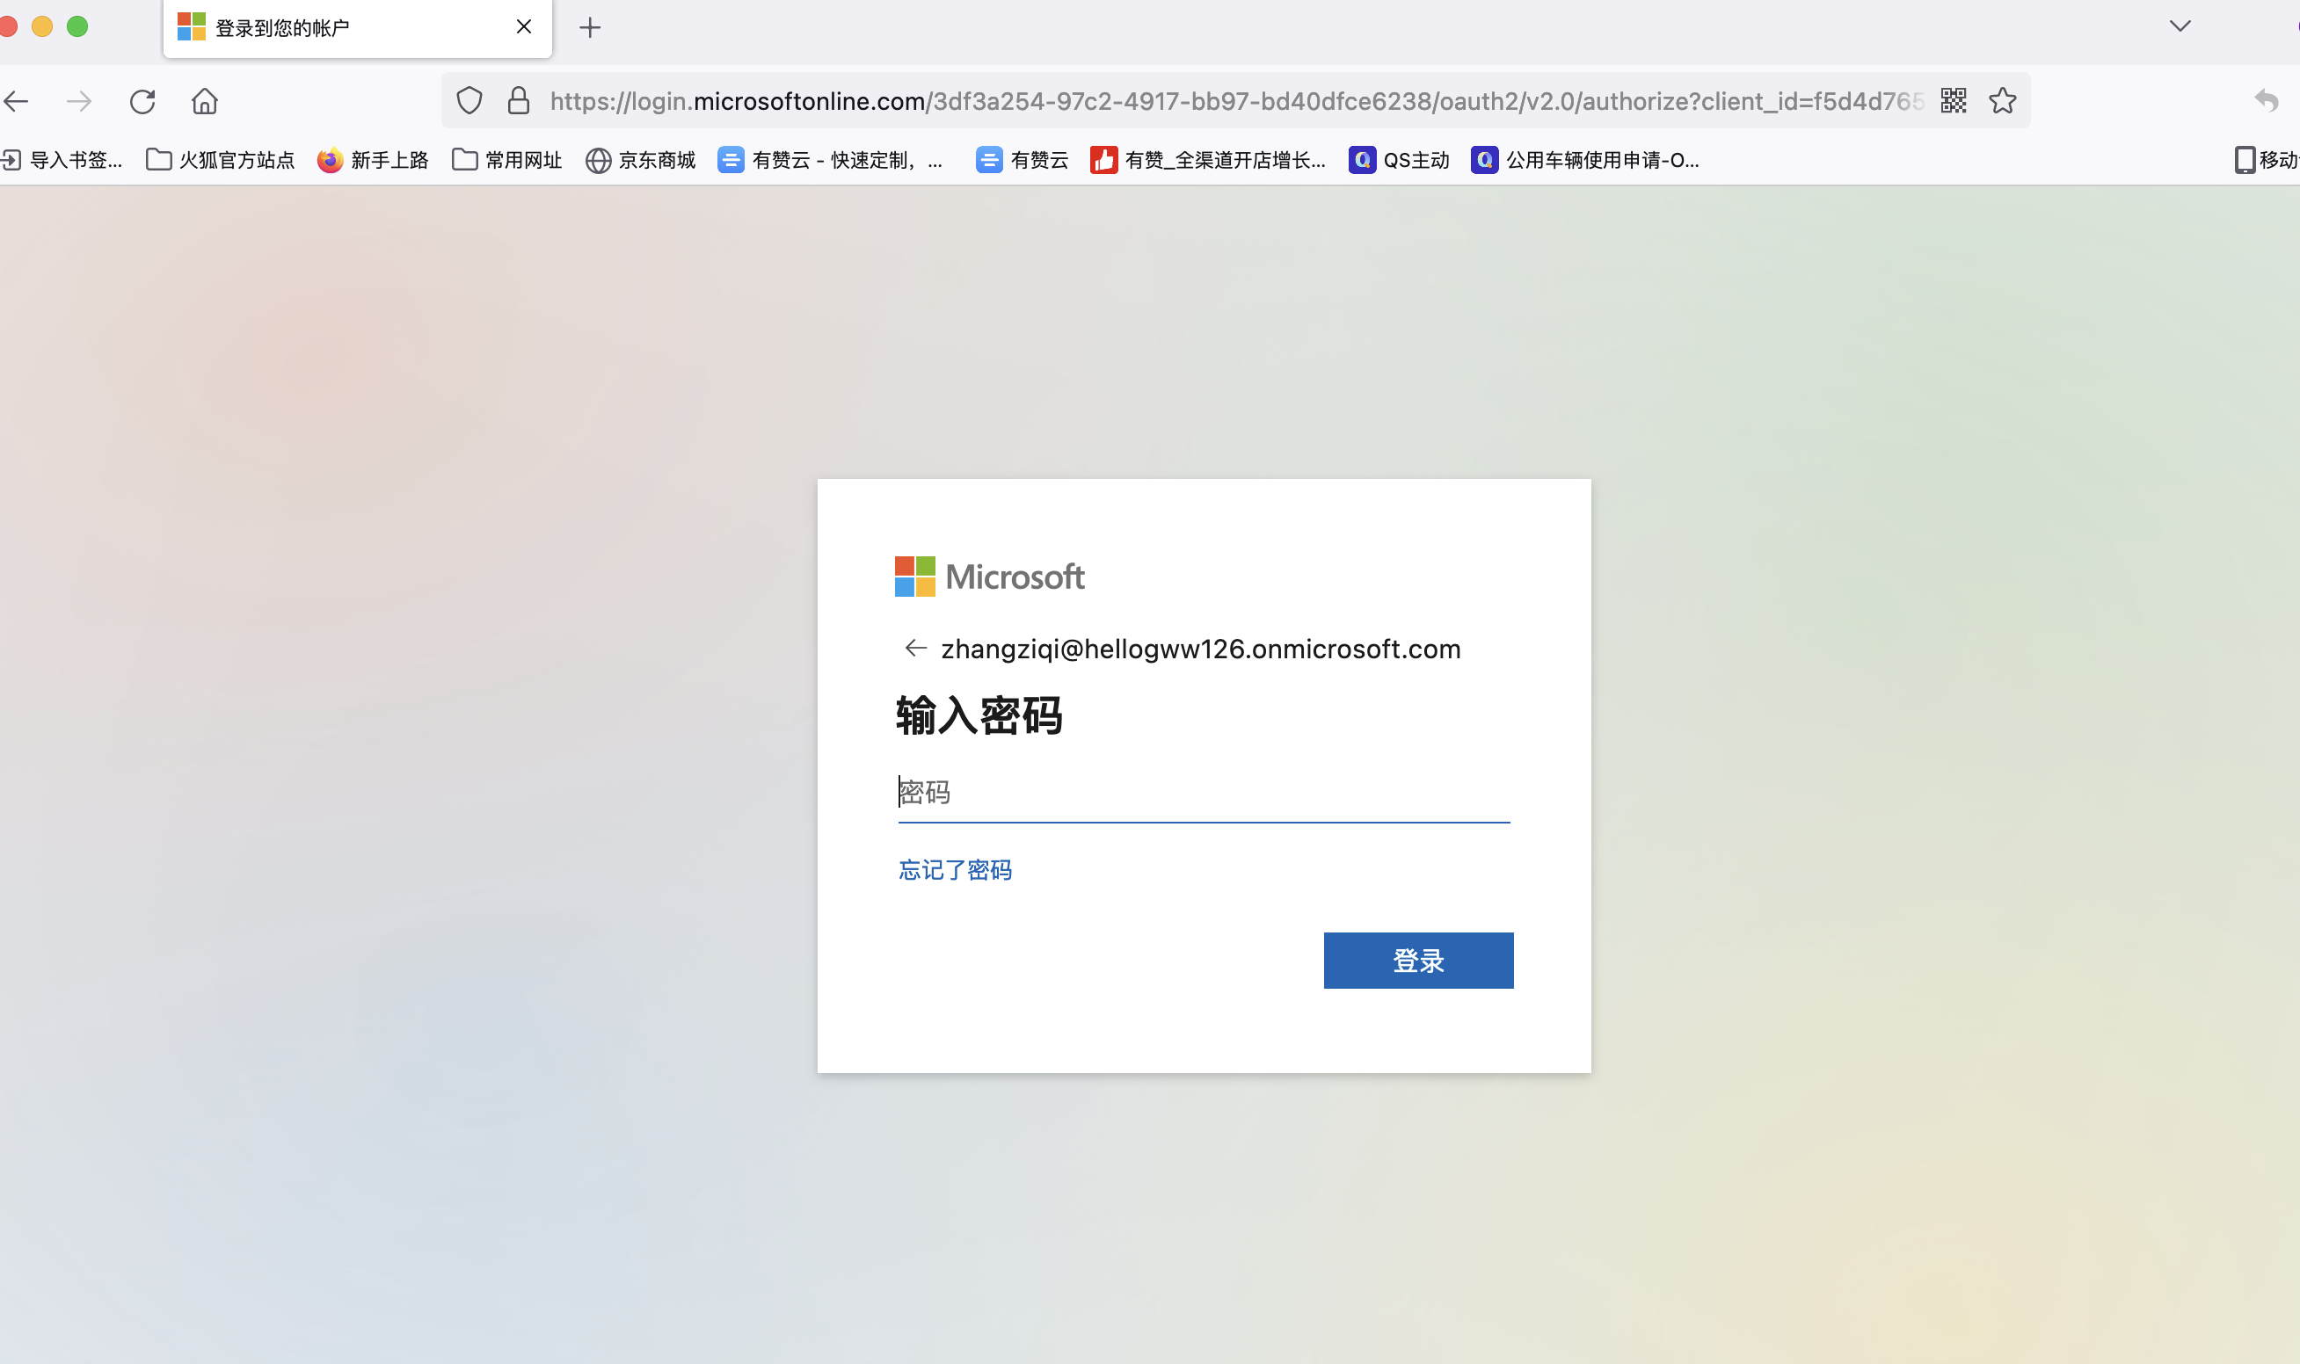
Task: Open a new tab with plus button
Action: point(590,27)
